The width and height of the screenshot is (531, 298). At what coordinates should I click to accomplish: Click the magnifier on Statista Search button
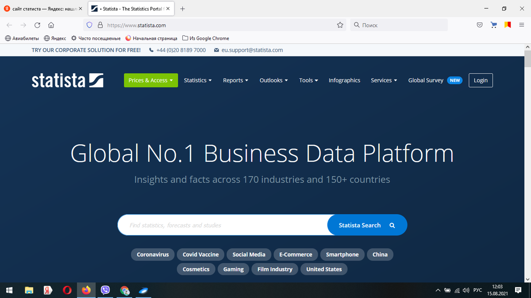coord(392,225)
